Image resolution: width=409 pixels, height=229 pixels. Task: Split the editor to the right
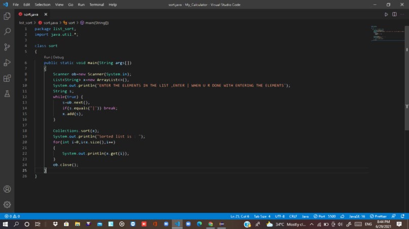point(394,14)
